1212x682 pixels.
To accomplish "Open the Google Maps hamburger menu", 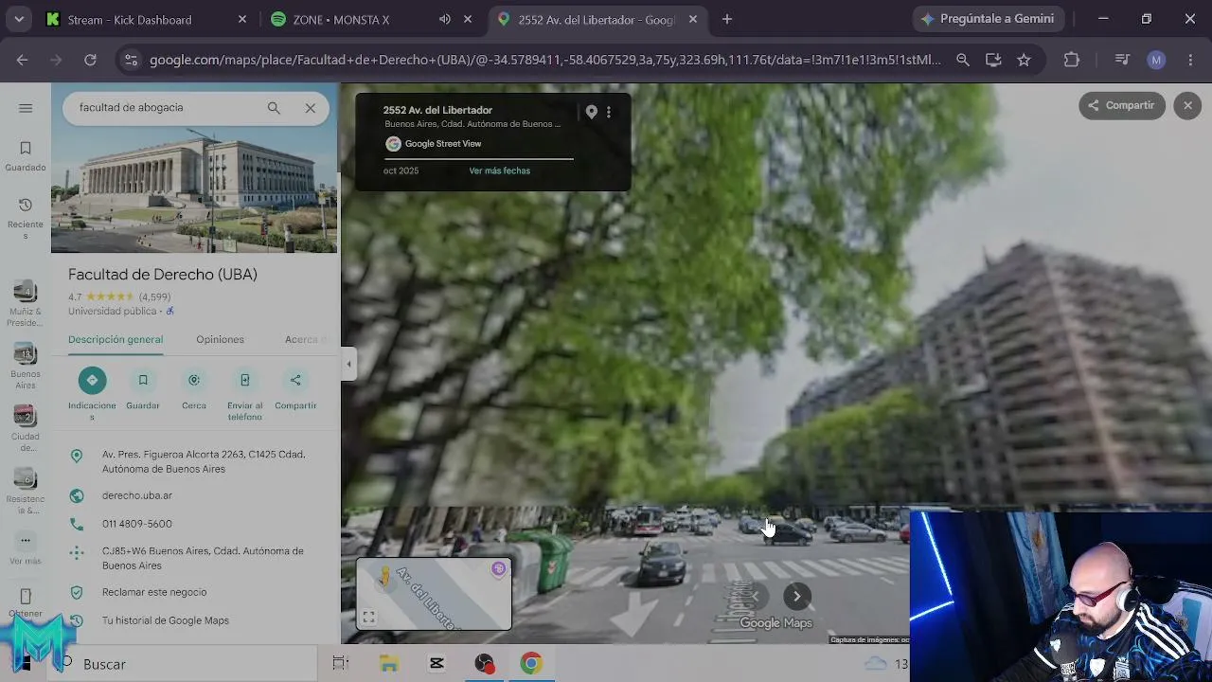I will coord(26,108).
